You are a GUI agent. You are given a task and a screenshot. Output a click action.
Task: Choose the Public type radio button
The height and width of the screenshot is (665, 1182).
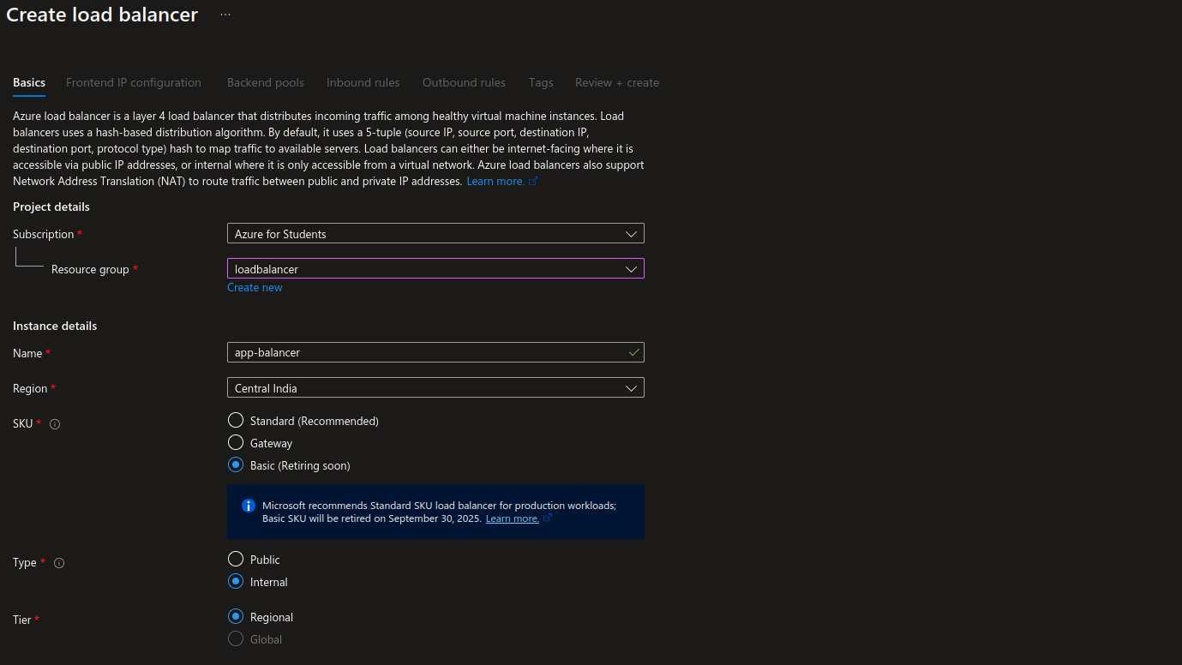click(x=236, y=560)
